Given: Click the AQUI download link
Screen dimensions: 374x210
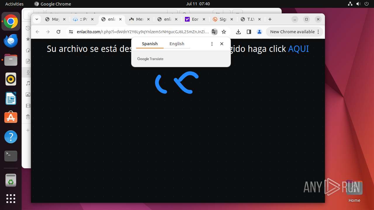Looking at the screenshot, I should 298,49.
